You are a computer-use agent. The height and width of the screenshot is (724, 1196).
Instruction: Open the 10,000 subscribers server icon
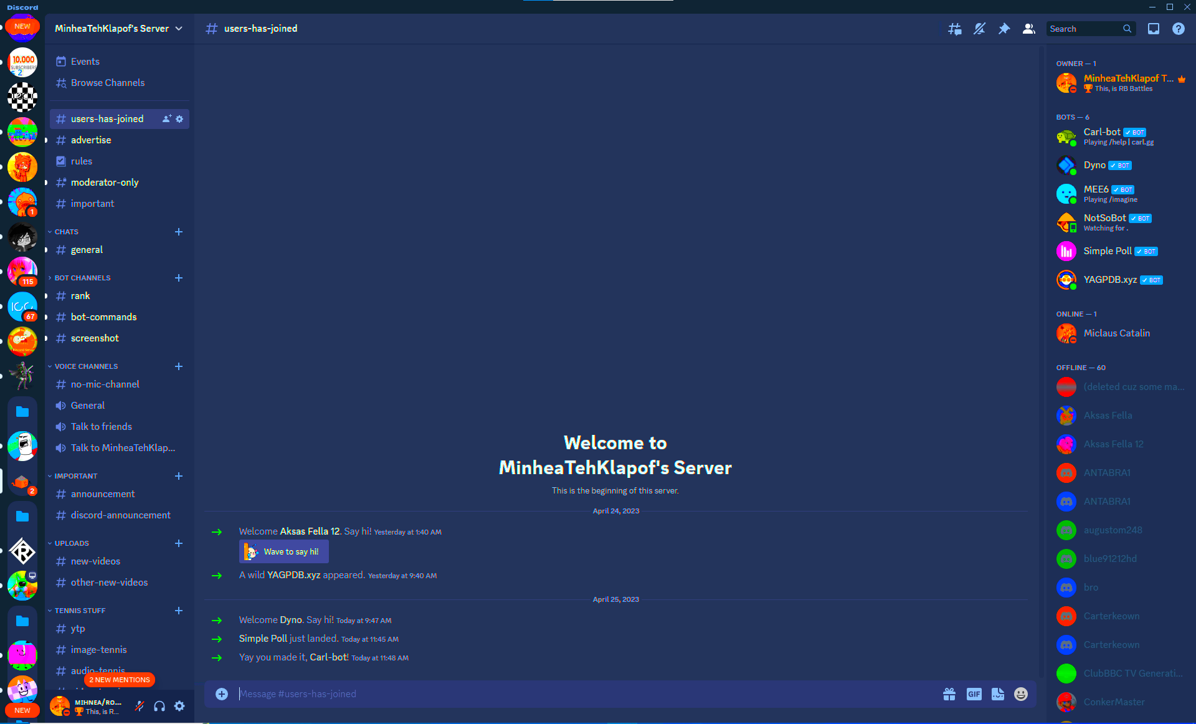[22, 62]
